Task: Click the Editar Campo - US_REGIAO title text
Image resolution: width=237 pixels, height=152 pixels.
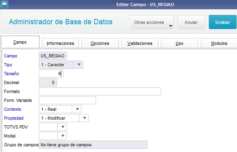Action: [x=145, y=4]
